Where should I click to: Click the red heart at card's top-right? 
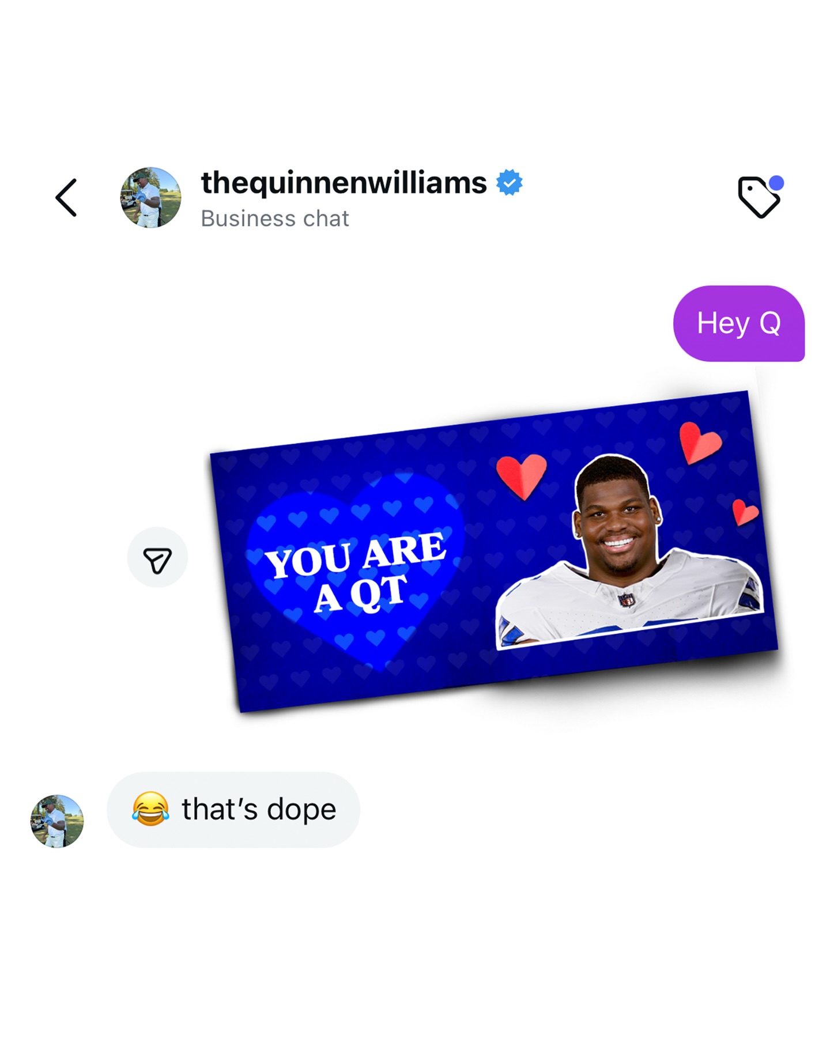(699, 443)
